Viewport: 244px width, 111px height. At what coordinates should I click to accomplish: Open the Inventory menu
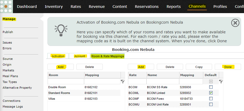click(54, 7)
